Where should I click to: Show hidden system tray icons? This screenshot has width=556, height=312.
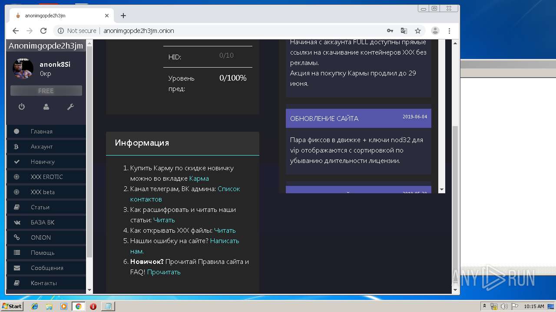coord(484,306)
